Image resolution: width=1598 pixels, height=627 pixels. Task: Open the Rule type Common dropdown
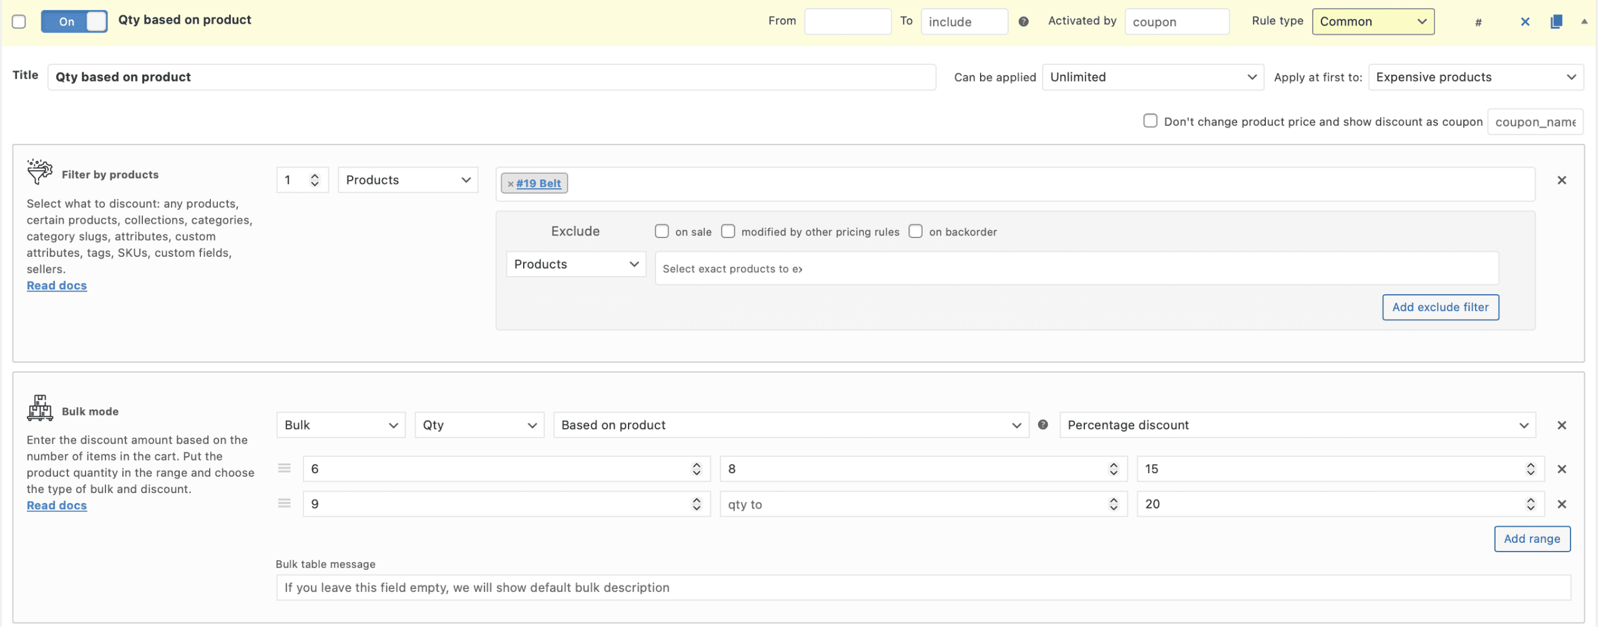click(x=1373, y=22)
